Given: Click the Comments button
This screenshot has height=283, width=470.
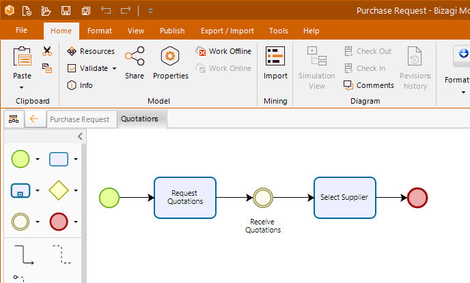Looking at the screenshot, I should pos(369,85).
